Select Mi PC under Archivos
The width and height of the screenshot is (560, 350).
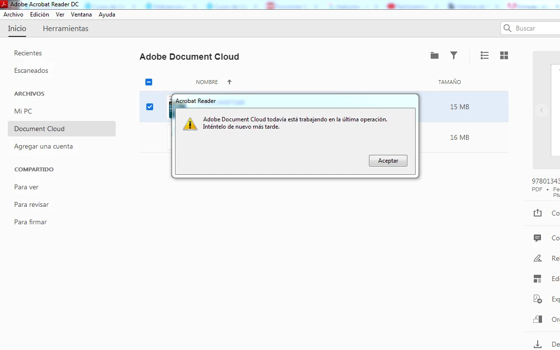click(x=23, y=111)
